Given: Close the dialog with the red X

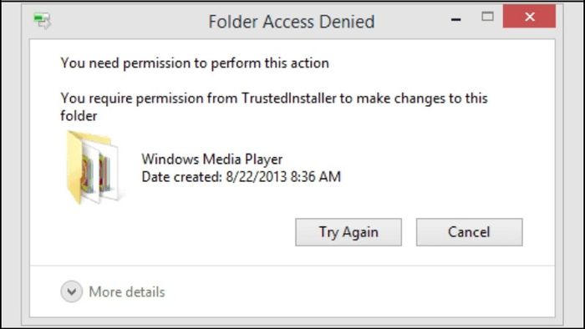Looking at the screenshot, I should pyautogui.click(x=529, y=17).
